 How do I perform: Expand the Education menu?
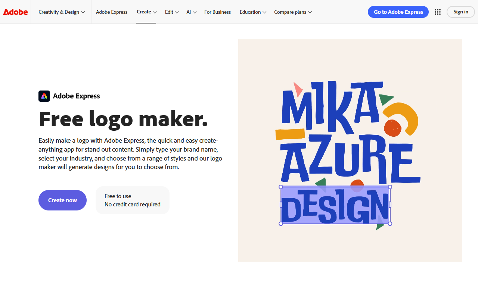253,12
